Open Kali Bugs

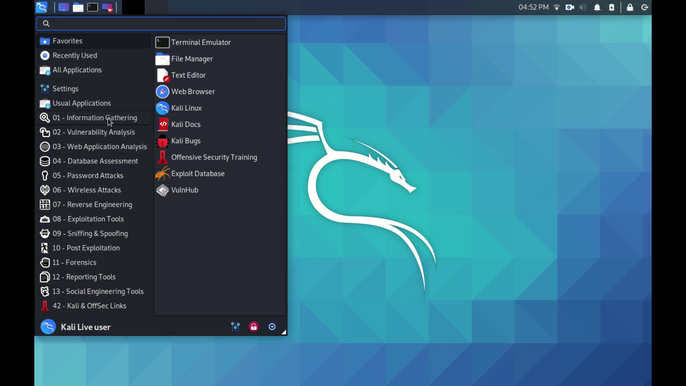click(x=186, y=140)
